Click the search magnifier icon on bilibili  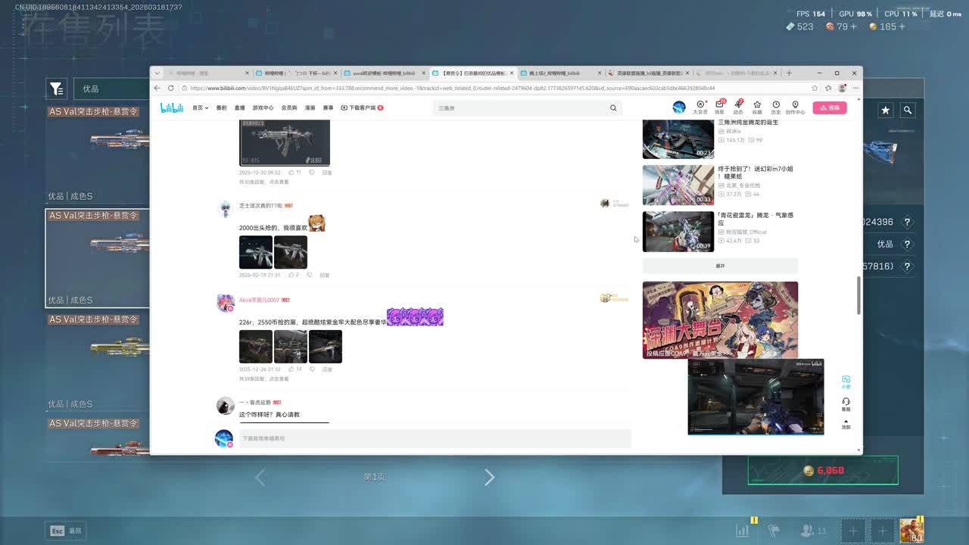coord(613,108)
